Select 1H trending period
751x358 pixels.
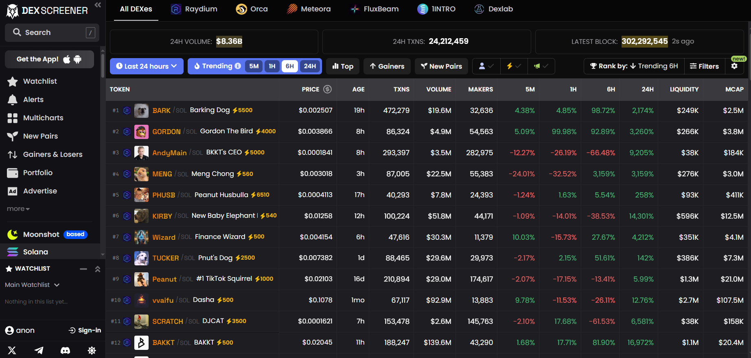(272, 66)
